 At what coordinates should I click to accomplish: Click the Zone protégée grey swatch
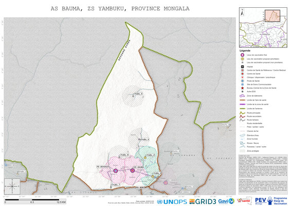pos(242,151)
